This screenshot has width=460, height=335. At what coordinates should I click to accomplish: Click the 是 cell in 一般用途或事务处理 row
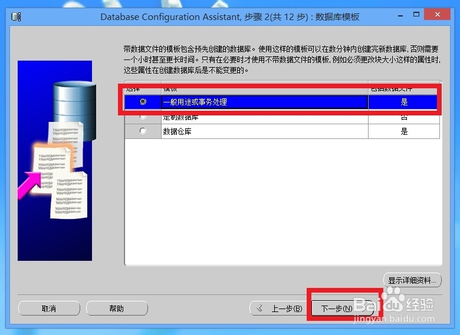(404, 102)
